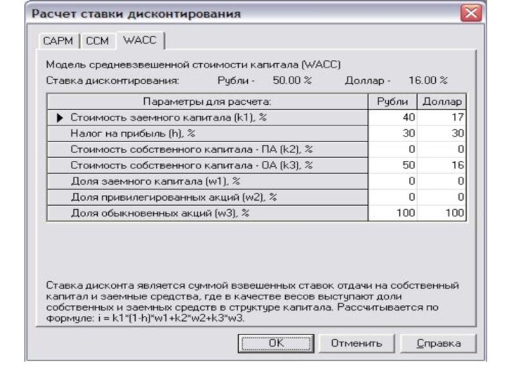The height and width of the screenshot is (386, 515).
Task: Select the row Стоимость заемного капитала (k1), %
Action: tap(207, 118)
